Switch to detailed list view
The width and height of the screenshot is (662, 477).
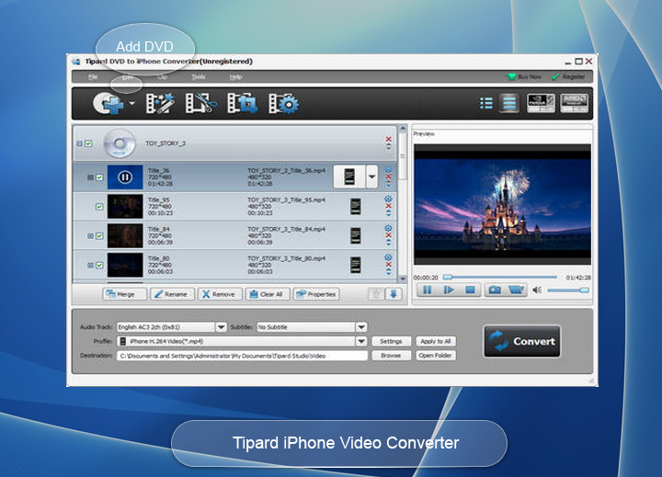509,103
